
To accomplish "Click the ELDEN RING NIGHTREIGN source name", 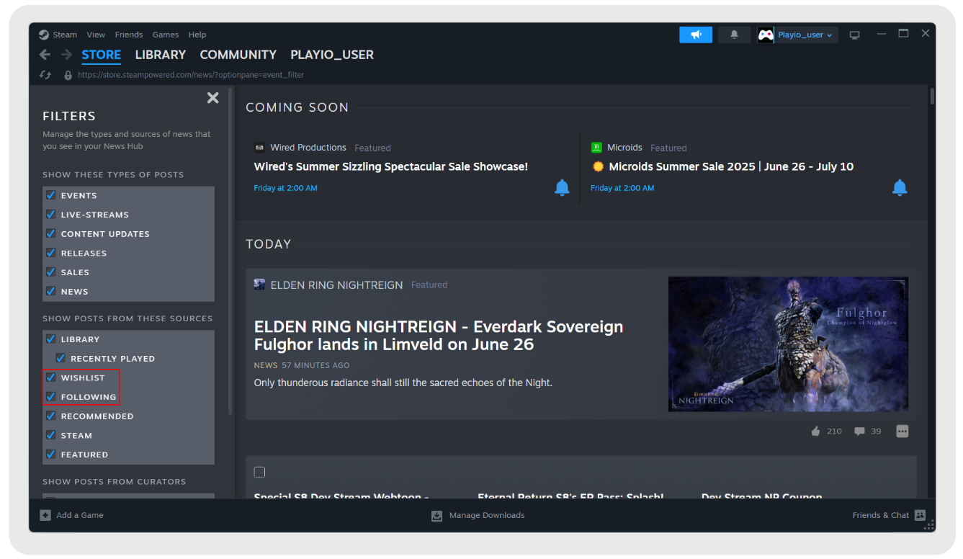I will [x=336, y=285].
